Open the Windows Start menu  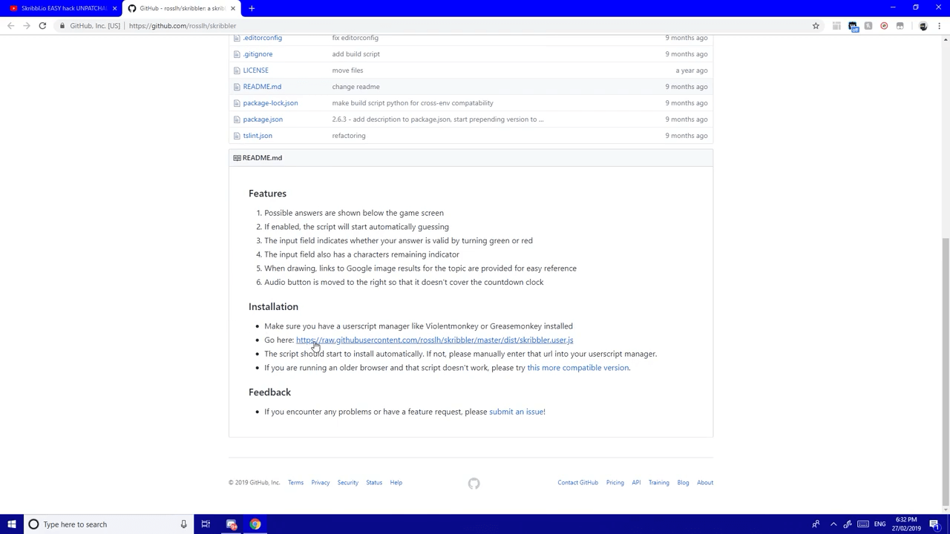click(x=12, y=524)
